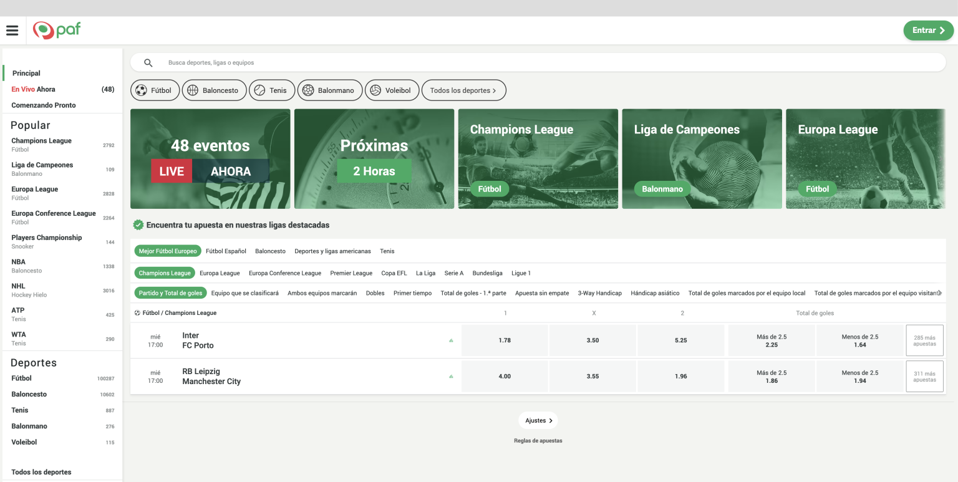Select the Europa Conference League league tab
The image size is (958, 482).
pyautogui.click(x=285, y=273)
